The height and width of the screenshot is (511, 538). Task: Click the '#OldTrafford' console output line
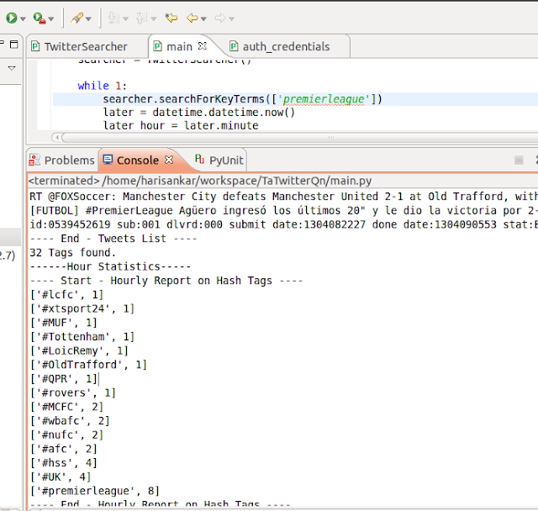[x=88, y=365]
